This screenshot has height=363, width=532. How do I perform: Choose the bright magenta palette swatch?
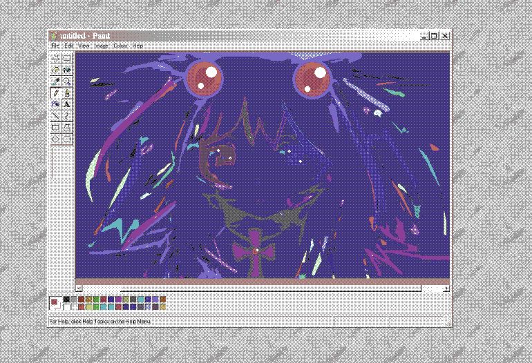coord(118,300)
